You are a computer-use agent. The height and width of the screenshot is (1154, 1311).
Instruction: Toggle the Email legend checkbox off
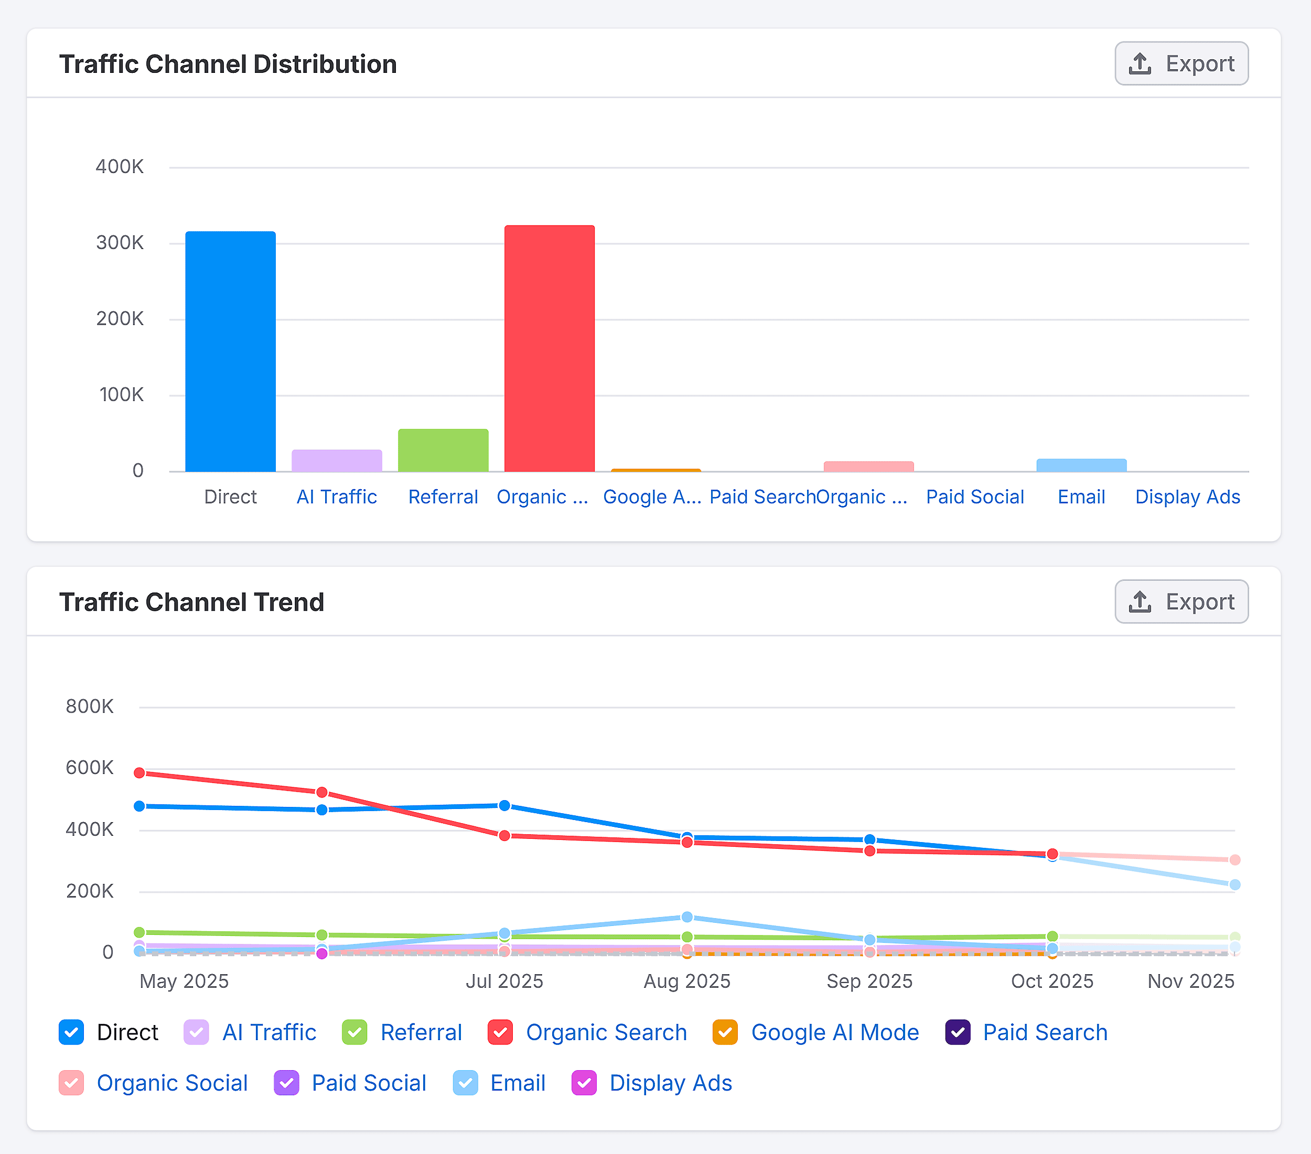pyautogui.click(x=465, y=1083)
